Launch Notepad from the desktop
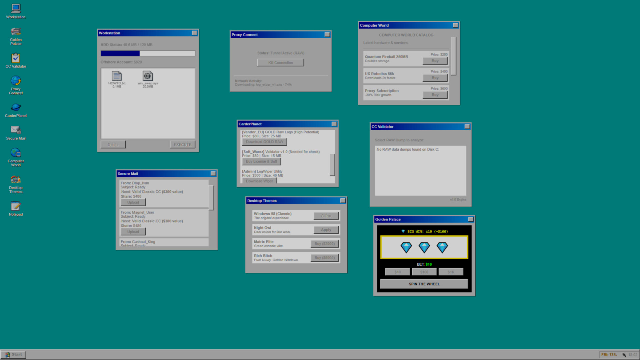The height and width of the screenshot is (360, 640). pos(16,206)
